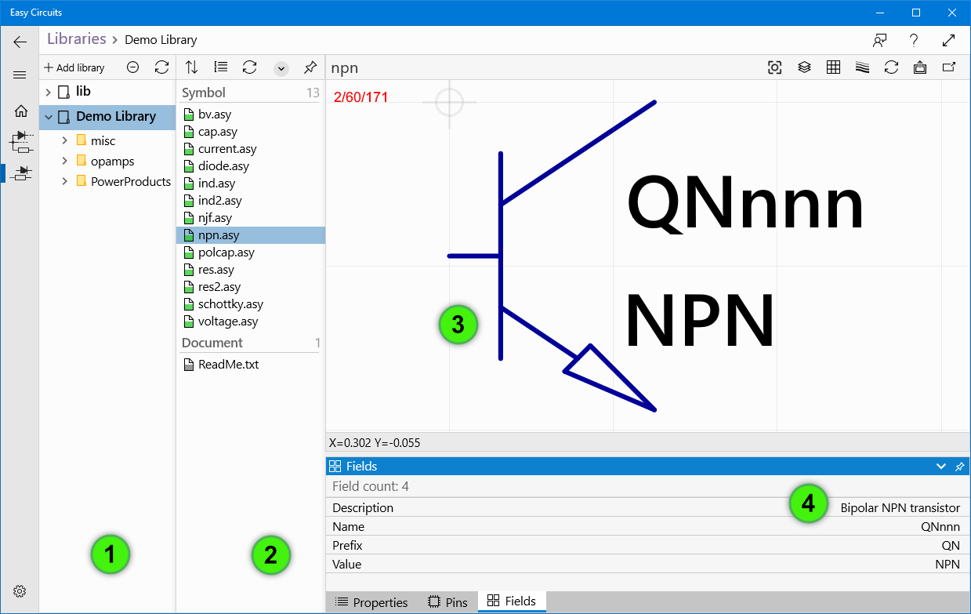
Task: Open the ReadMe.txt document
Action: (228, 365)
